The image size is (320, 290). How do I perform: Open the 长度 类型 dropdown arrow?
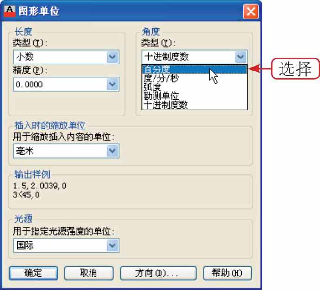[112, 57]
